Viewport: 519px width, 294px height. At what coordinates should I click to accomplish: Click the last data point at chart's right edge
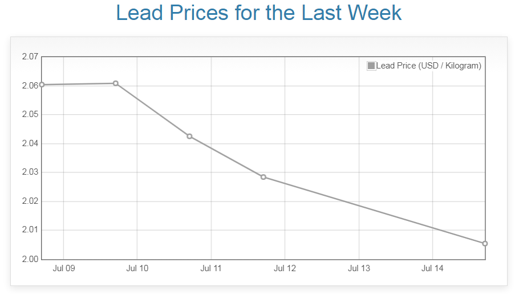coord(485,244)
